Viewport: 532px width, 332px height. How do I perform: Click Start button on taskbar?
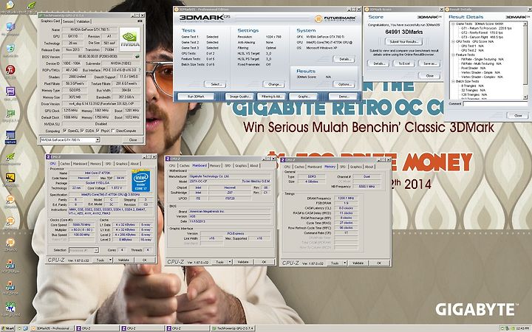click(8, 328)
